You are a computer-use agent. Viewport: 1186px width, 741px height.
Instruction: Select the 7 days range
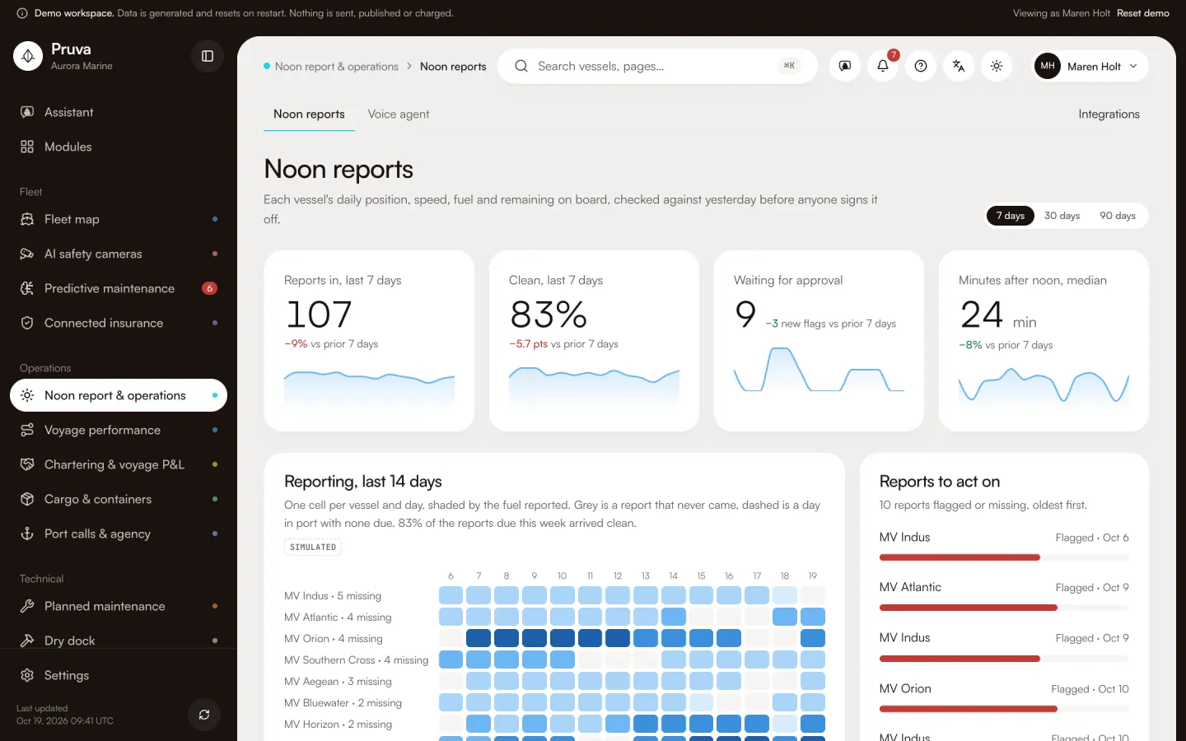(x=1011, y=216)
